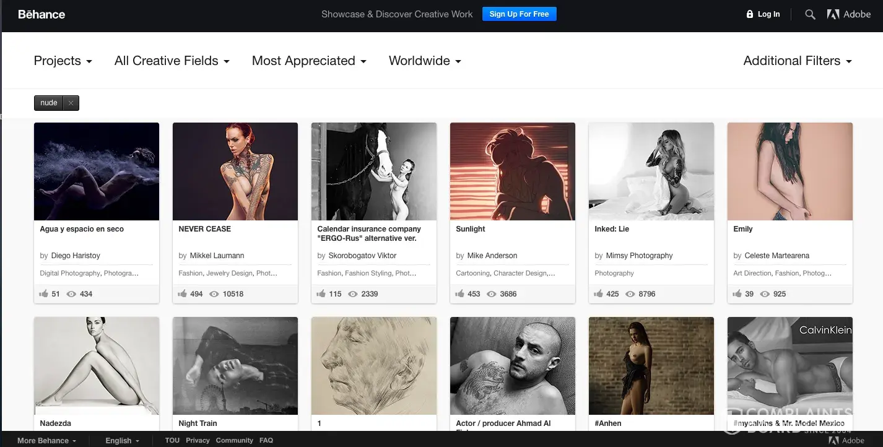Open Night Train project title
Viewport: 883px width, 447px height.
pos(198,423)
